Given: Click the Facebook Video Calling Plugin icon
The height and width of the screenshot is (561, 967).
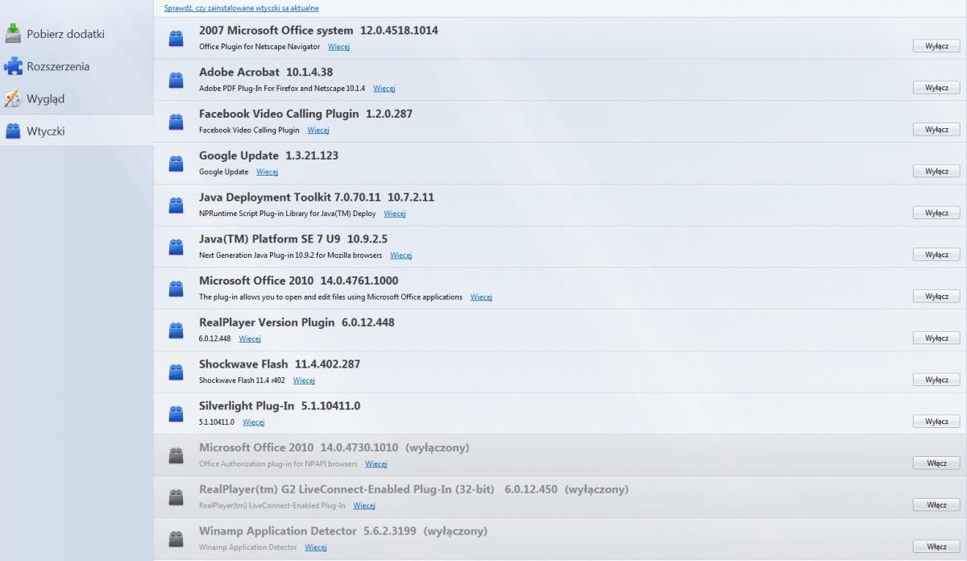Looking at the screenshot, I should 176,122.
